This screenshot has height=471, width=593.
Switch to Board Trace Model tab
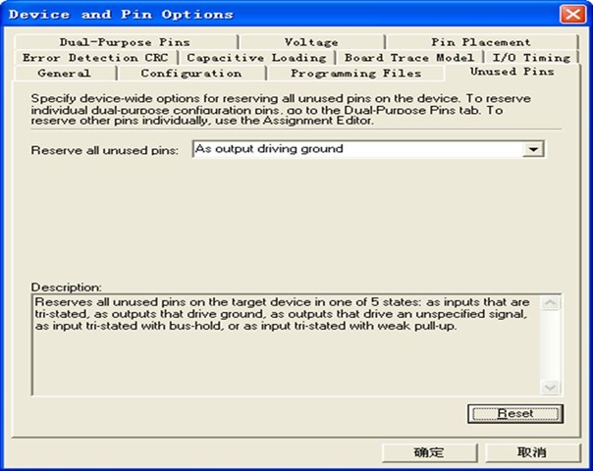click(x=408, y=58)
